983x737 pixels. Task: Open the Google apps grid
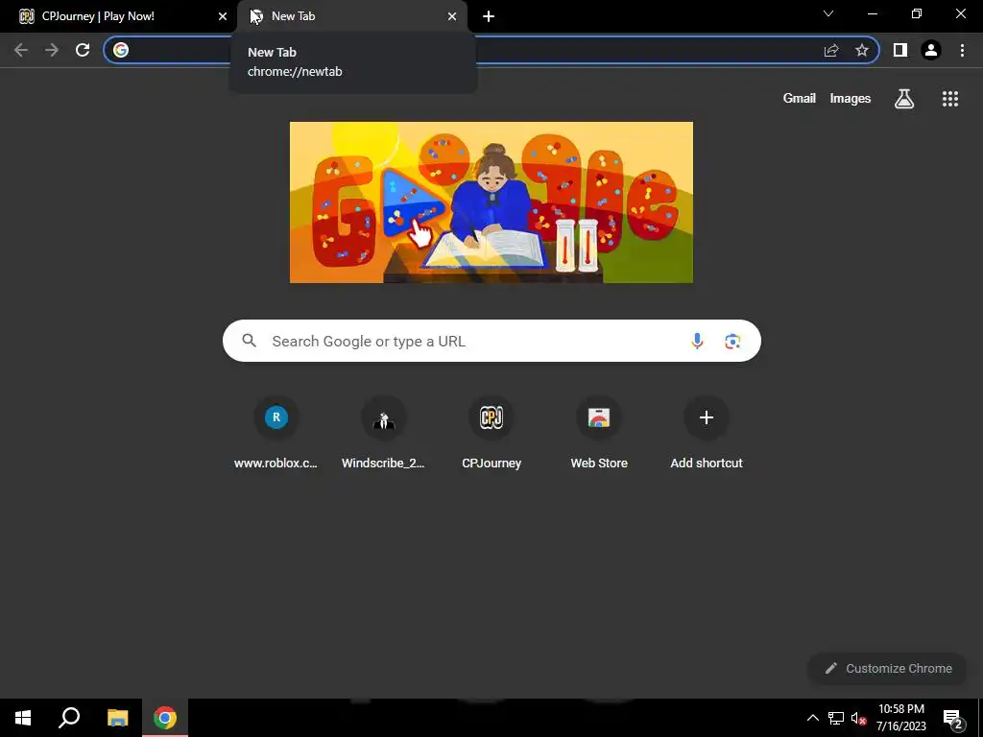[950, 99]
